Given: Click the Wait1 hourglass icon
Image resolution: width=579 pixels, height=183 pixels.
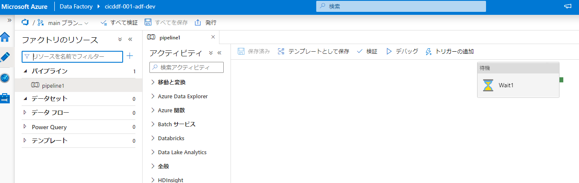Looking at the screenshot, I should [x=488, y=85].
